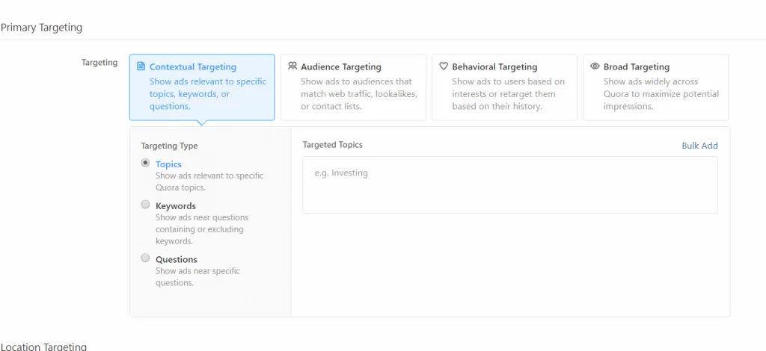Screen dimensions: 766x351
Task: Select the Topics radio button
Action: 145,164
